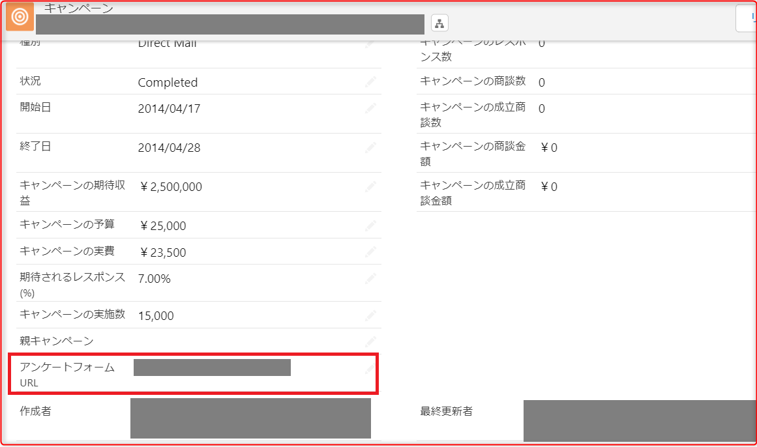Click the campaign name in header
The image size is (757, 447).
coord(230,25)
